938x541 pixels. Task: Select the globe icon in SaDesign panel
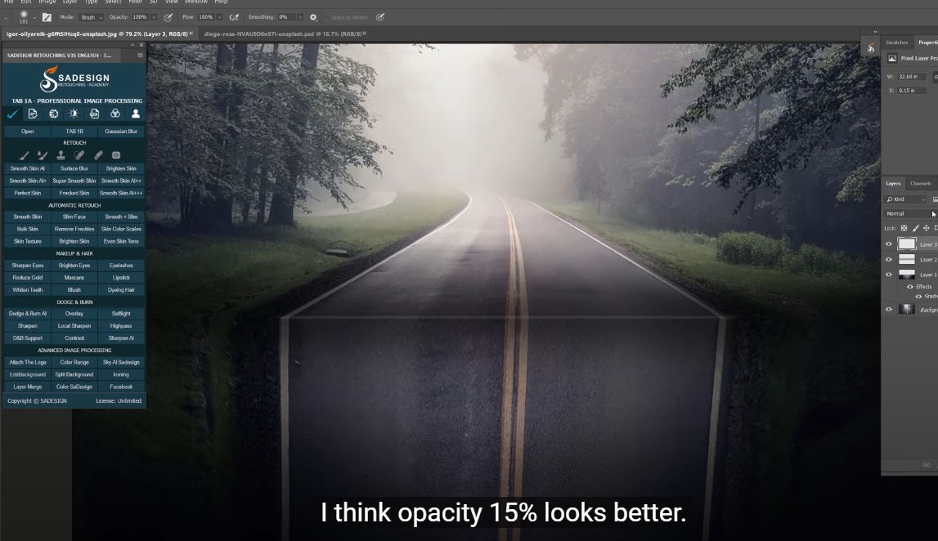pyautogui.click(x=54, y=114)
